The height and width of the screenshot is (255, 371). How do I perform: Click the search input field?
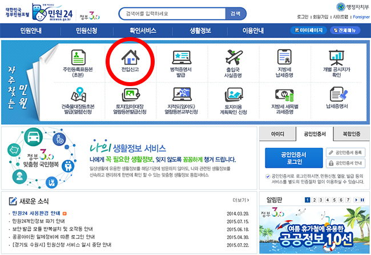coord(172,13)
